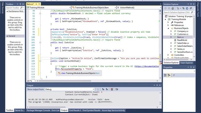
Task: Click the split editor icon above scrollbar
Action: 160,11
